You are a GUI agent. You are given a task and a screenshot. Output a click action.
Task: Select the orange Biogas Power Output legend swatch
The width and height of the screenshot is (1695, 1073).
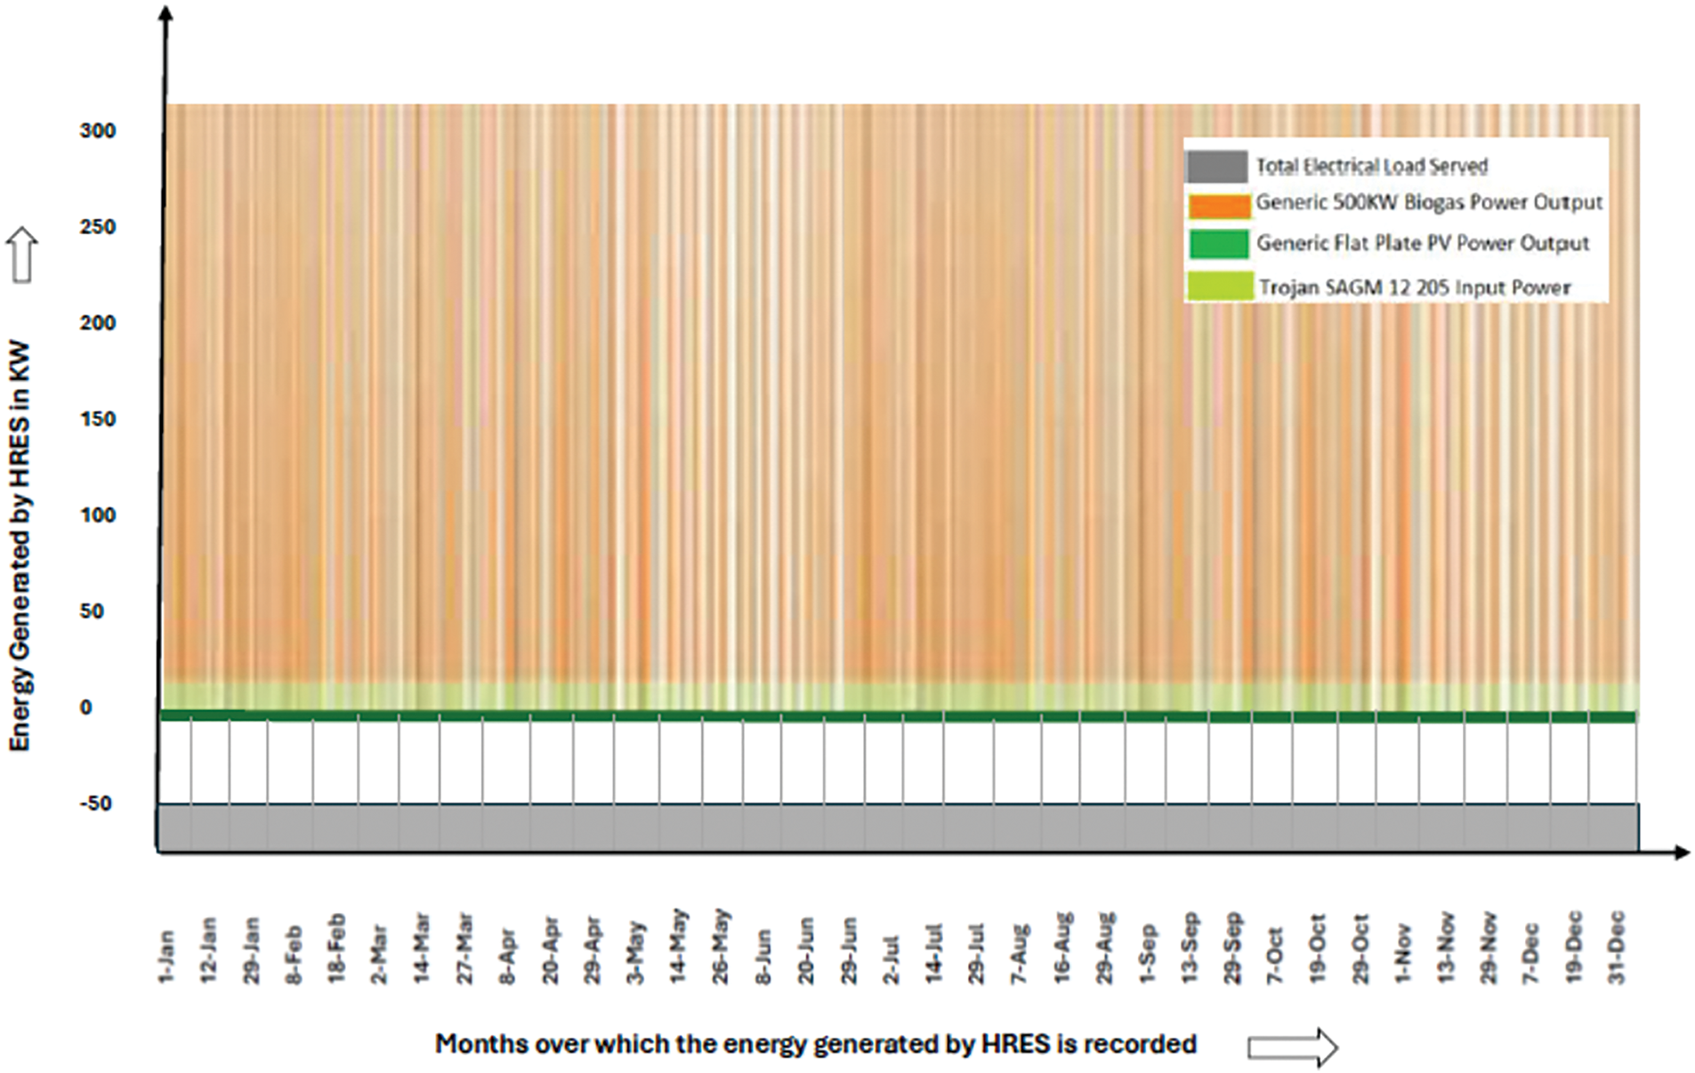click(x=1218, y=205)
